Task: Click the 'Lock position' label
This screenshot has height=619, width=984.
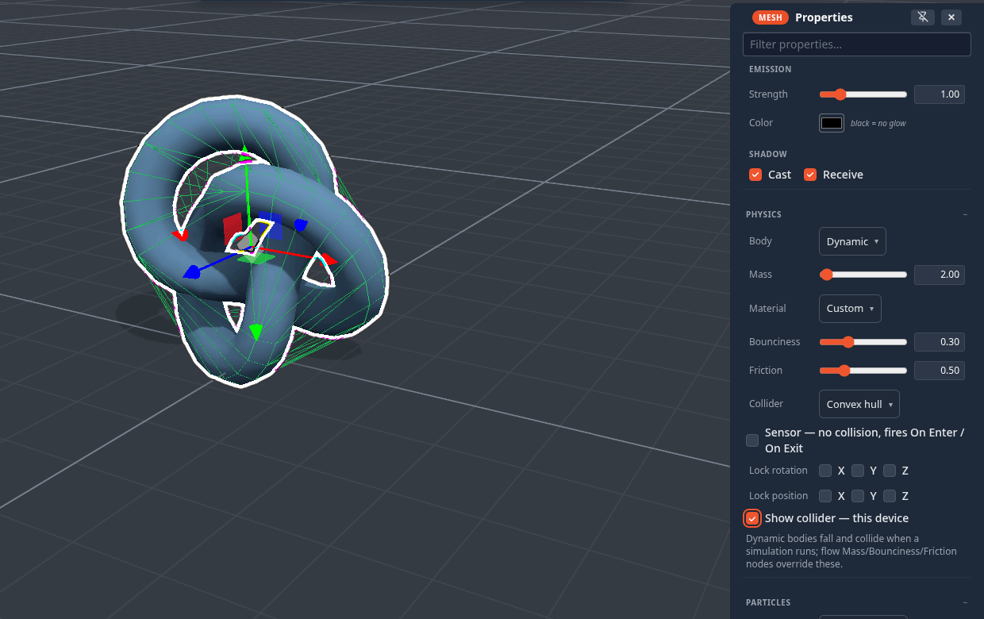Action: click(778, 496)
